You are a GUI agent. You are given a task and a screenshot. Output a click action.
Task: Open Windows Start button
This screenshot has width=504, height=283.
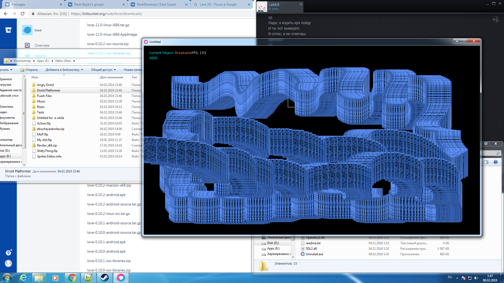(7, 278)
